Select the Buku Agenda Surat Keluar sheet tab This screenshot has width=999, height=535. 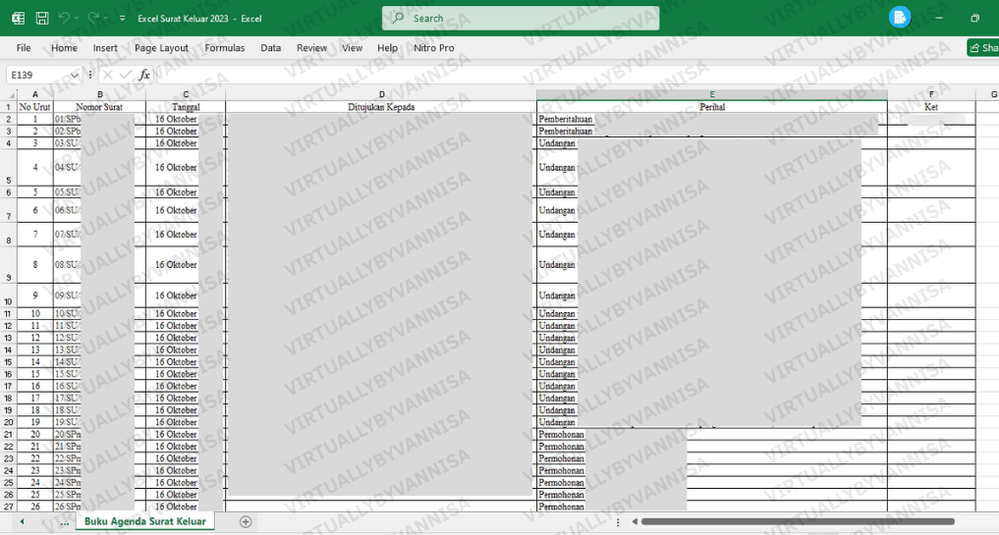pos(145,522)
